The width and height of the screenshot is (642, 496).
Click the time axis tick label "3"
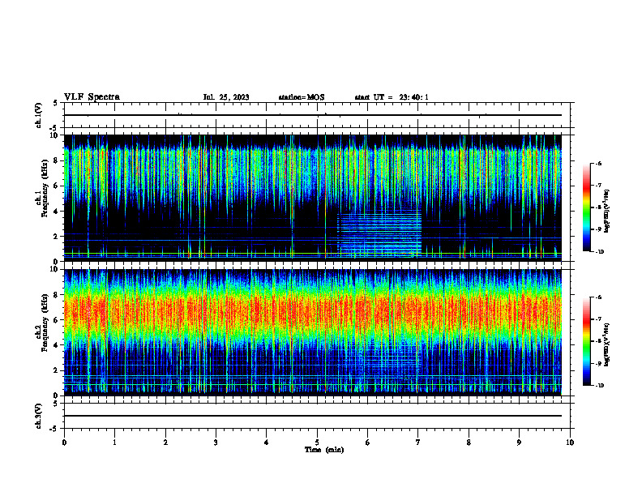point(216,443)
